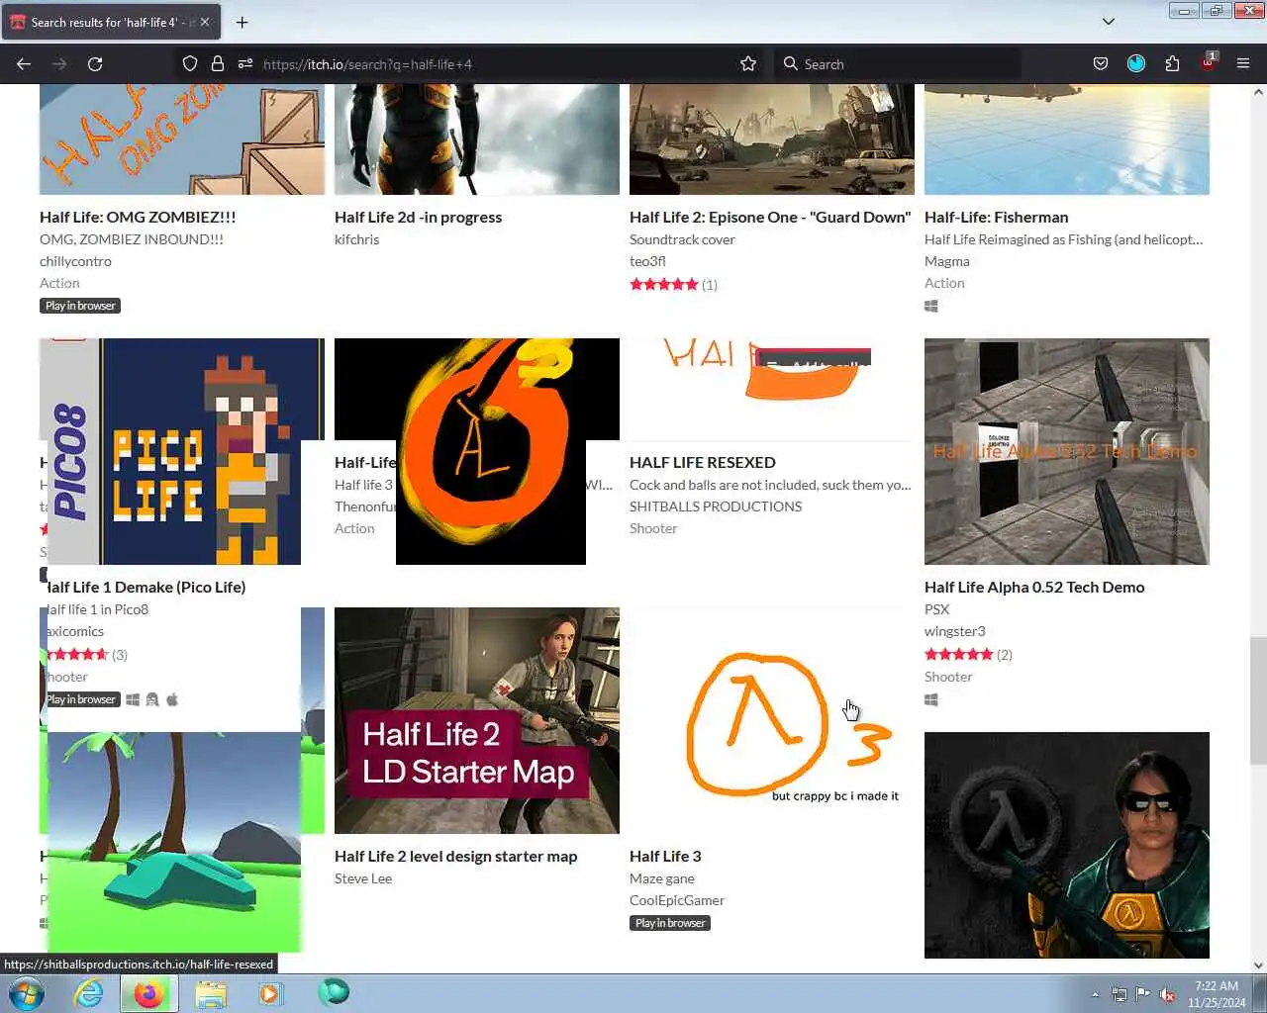Image resolution: width=1267 pixels, height=1013 pixels.
Task: Visit author teo3fl's profile
Action: 647,261
